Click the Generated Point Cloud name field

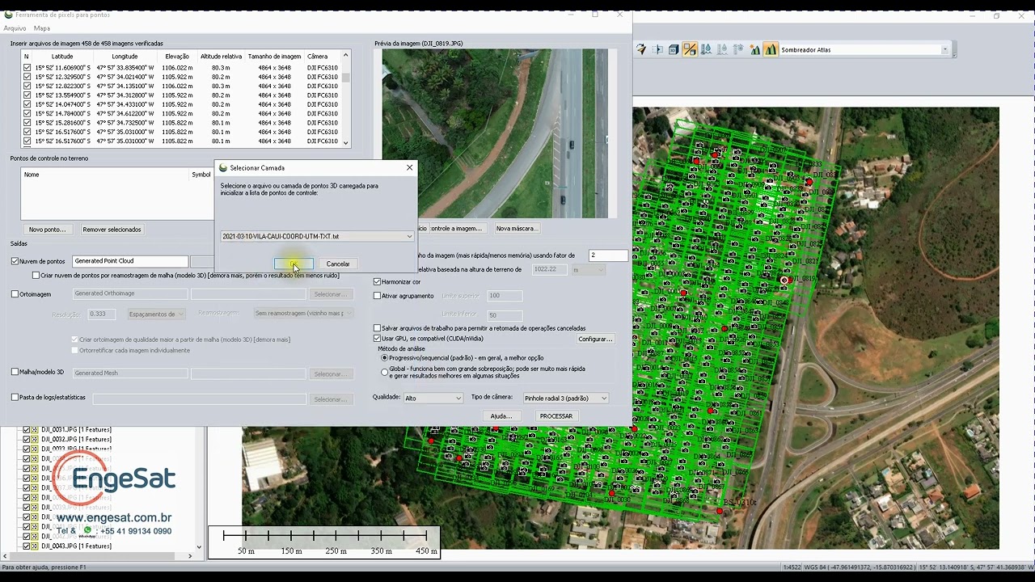click(x=130, y=261)
